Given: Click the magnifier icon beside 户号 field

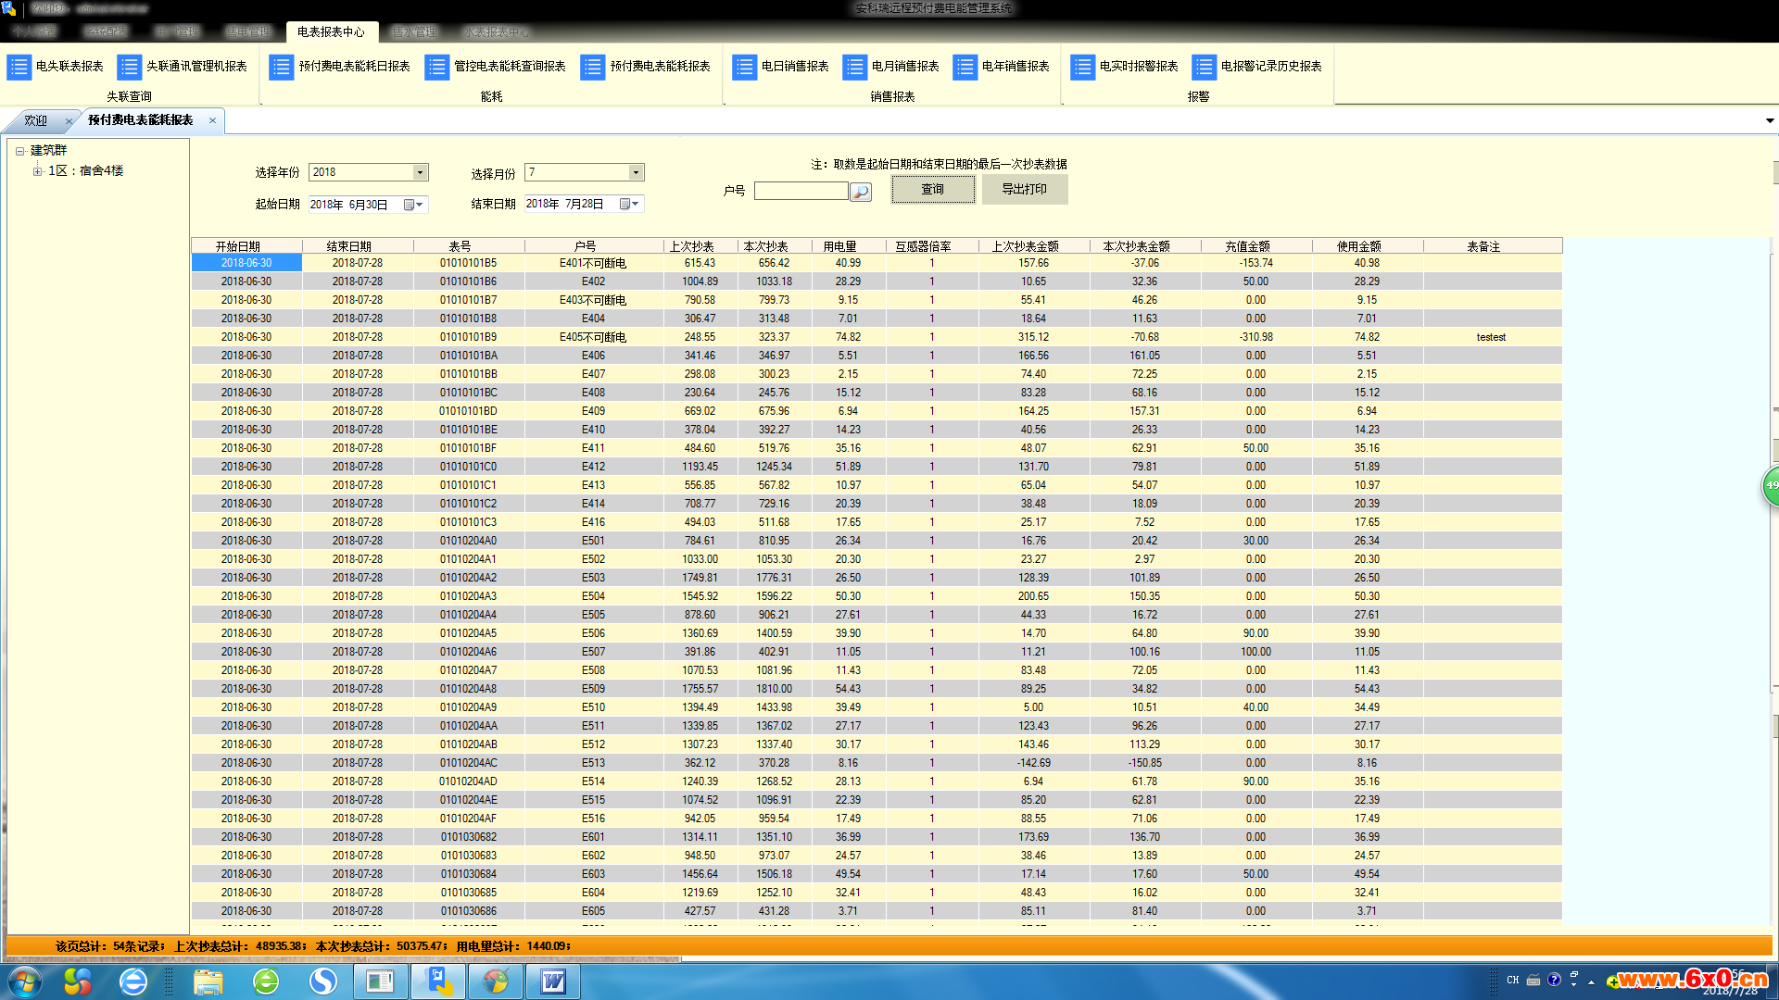Looking at the screenshot, I should click(861, 192).
